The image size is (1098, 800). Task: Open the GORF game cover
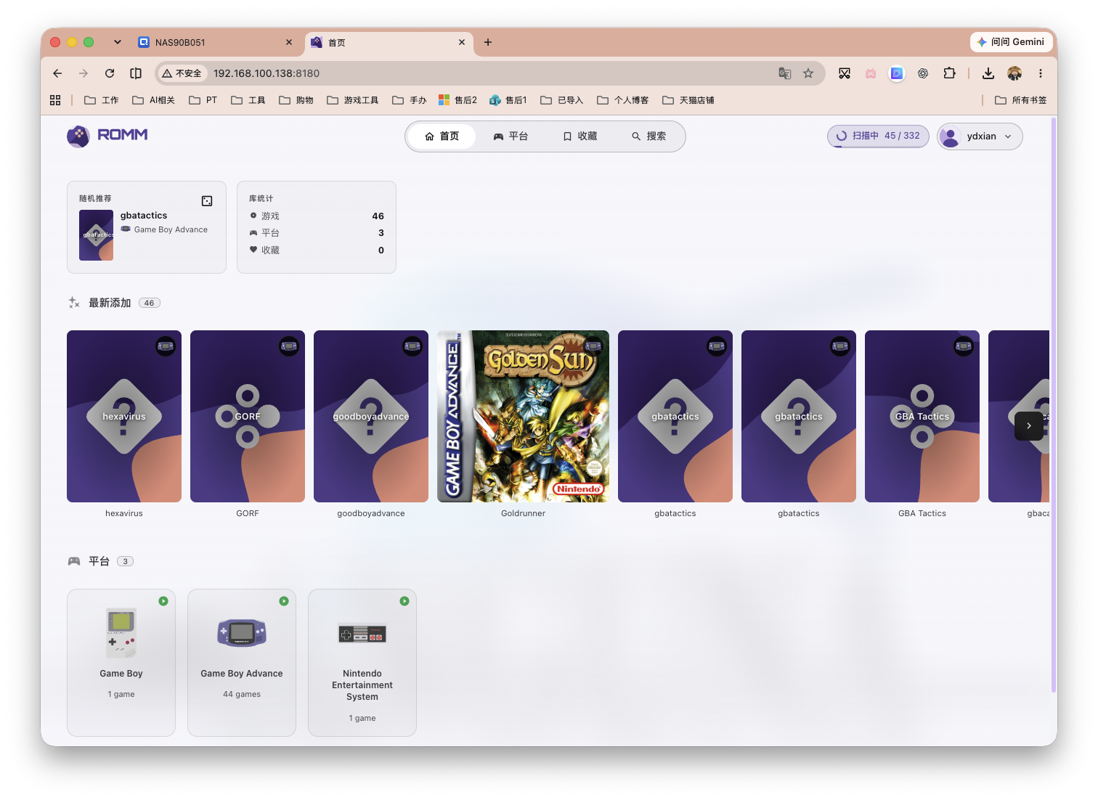click(x=248, y=416)
